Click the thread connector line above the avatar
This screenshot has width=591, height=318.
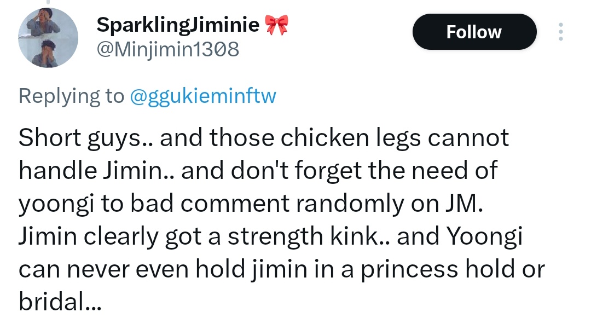point(48,2)
